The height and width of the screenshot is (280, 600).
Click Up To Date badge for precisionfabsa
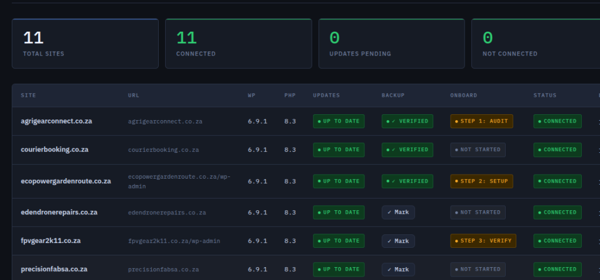click(x=339, y=269)
